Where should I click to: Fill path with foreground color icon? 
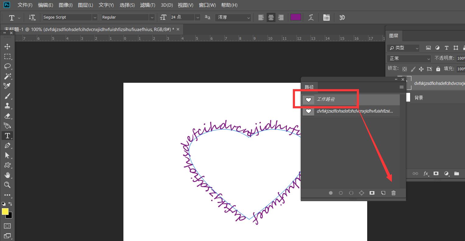click(x=331, y=193)
